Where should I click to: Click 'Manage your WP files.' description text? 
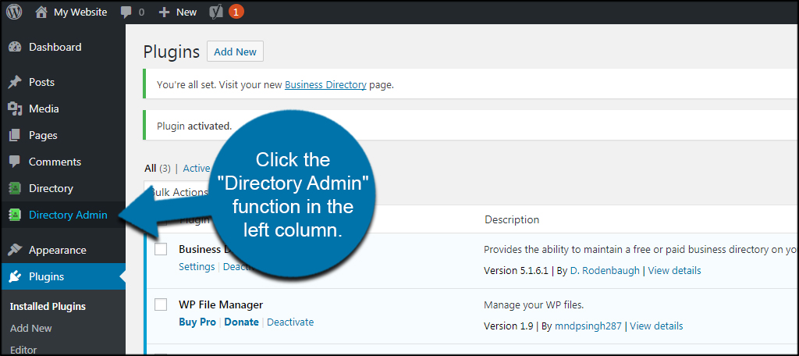[x=534, y=305]
